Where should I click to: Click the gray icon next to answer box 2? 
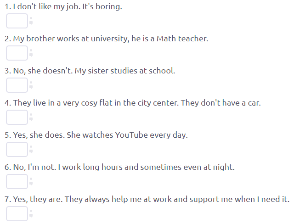point(31,53)
